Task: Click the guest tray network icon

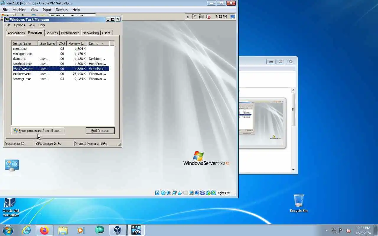Action: tap(201, 17)
